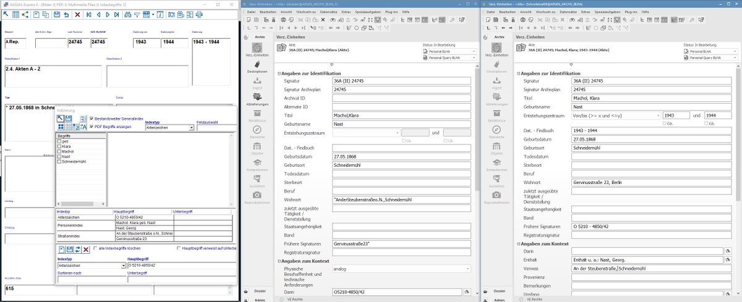Jump to last record in AUGIAS-Express toolbar
The width and height of the screenshot is (742, 302).
117,14
